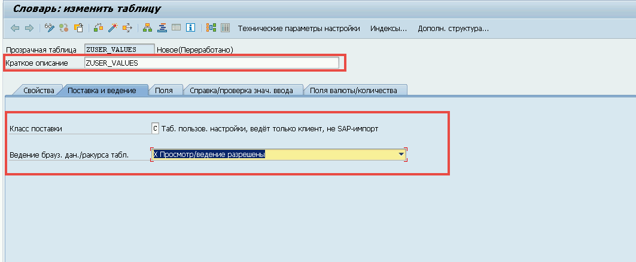This screenshot has width=636, height=262.
Task: Click the table contents grid icon
Action: 226,28
